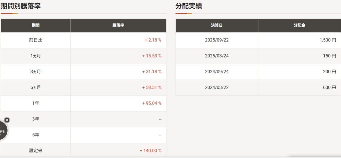341x158 pixels.
Task: Click the dark circular floating button
Action: [x=3, y=131]
